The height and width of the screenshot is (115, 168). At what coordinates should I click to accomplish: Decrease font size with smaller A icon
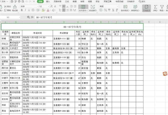point(55,6)
